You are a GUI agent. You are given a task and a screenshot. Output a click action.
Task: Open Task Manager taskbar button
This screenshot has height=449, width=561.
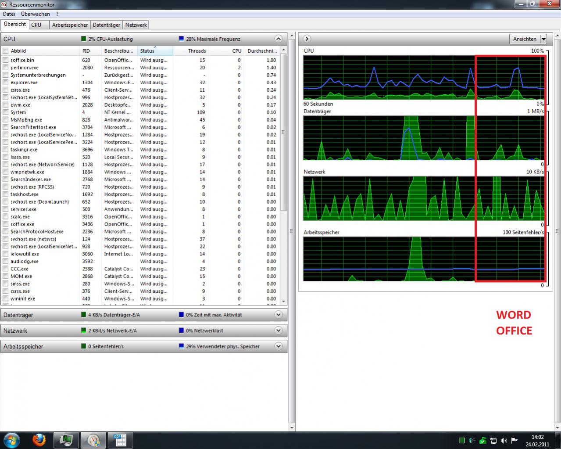coord(66,440)
